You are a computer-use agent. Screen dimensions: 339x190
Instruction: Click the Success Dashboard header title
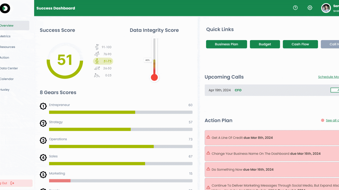56,8
